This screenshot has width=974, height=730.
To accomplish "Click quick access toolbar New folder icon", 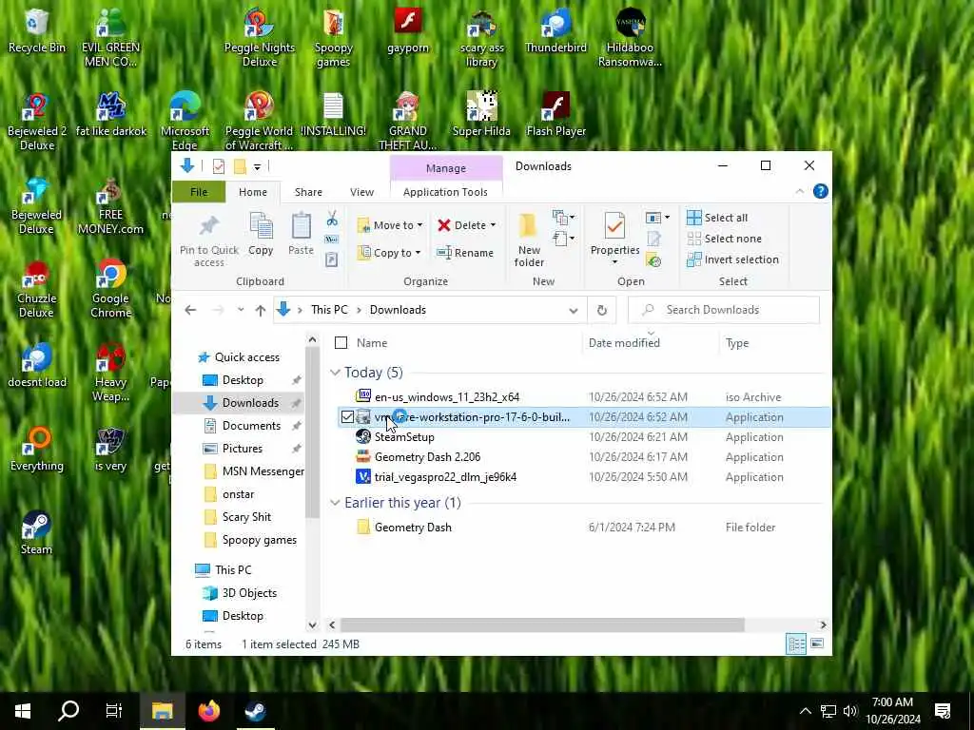I will pos(240,166).
